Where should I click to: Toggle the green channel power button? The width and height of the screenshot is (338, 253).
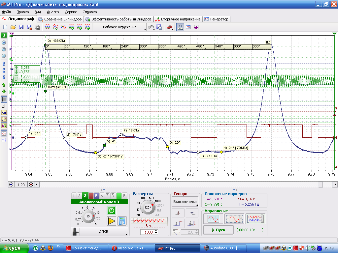[x=112, y=211]
